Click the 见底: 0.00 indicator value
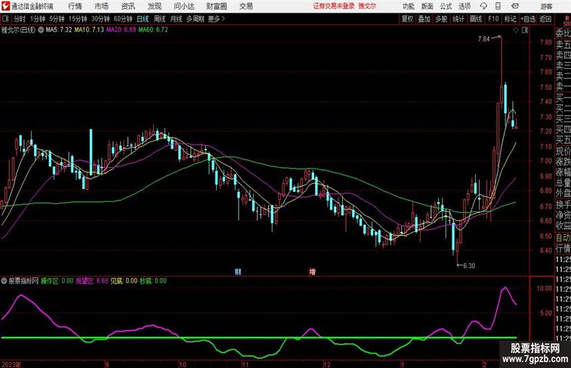This screenshot has height=368, width=571. [124, 281]
